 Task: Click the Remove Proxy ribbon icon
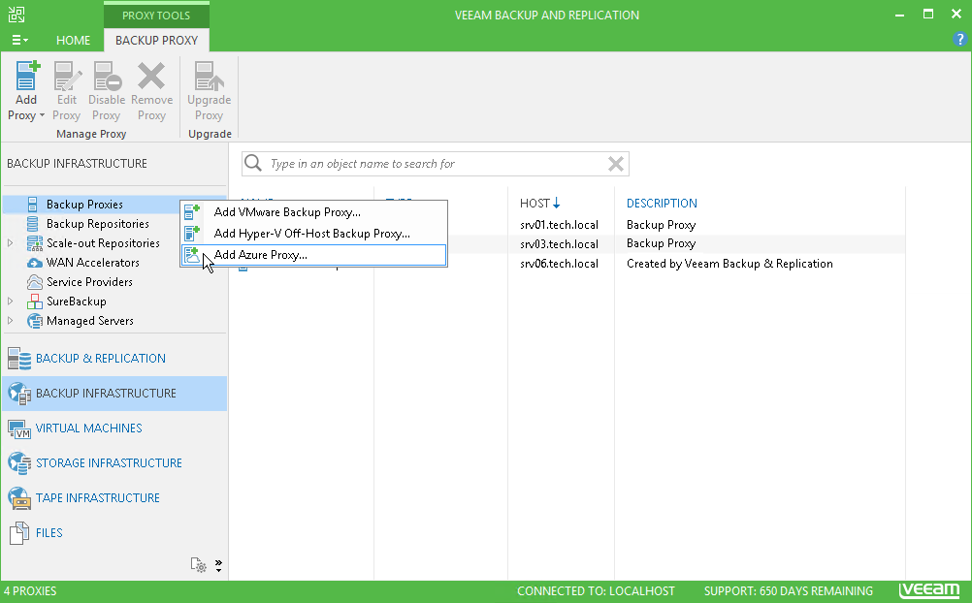click(x=151, y=77)
